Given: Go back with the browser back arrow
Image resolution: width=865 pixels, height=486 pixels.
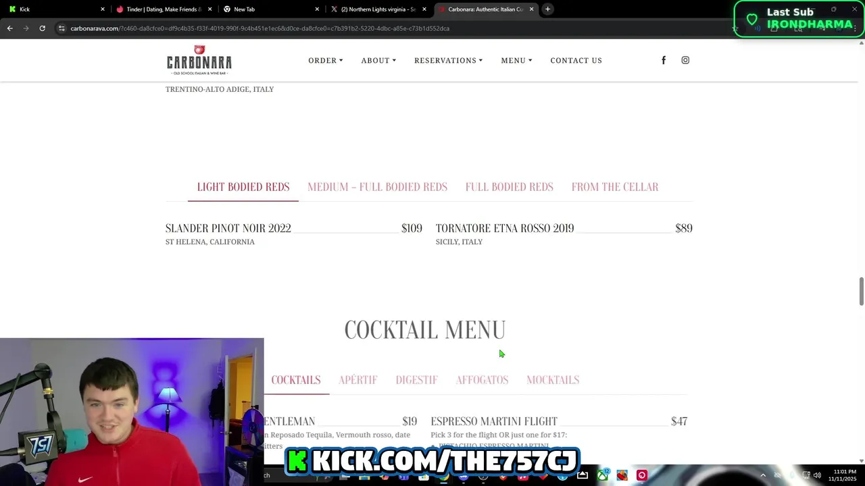Looking at the screenshot, I should point(10,28).
